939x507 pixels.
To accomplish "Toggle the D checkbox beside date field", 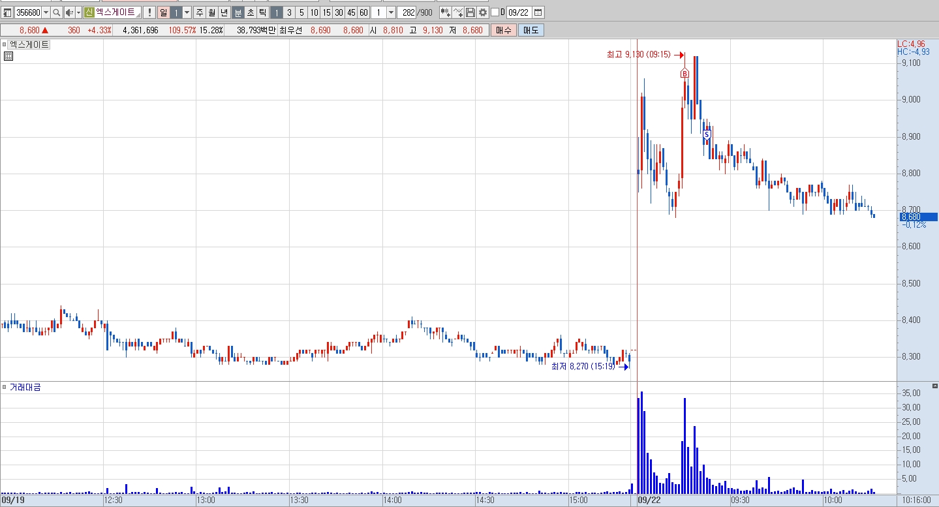I will coord(495,12).
